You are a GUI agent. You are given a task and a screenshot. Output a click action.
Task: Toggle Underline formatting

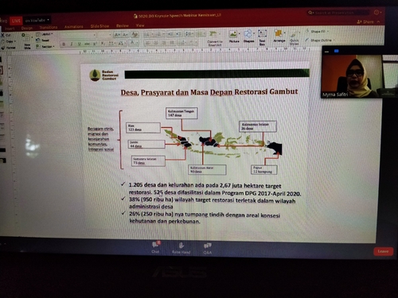(x=79, y=44)
